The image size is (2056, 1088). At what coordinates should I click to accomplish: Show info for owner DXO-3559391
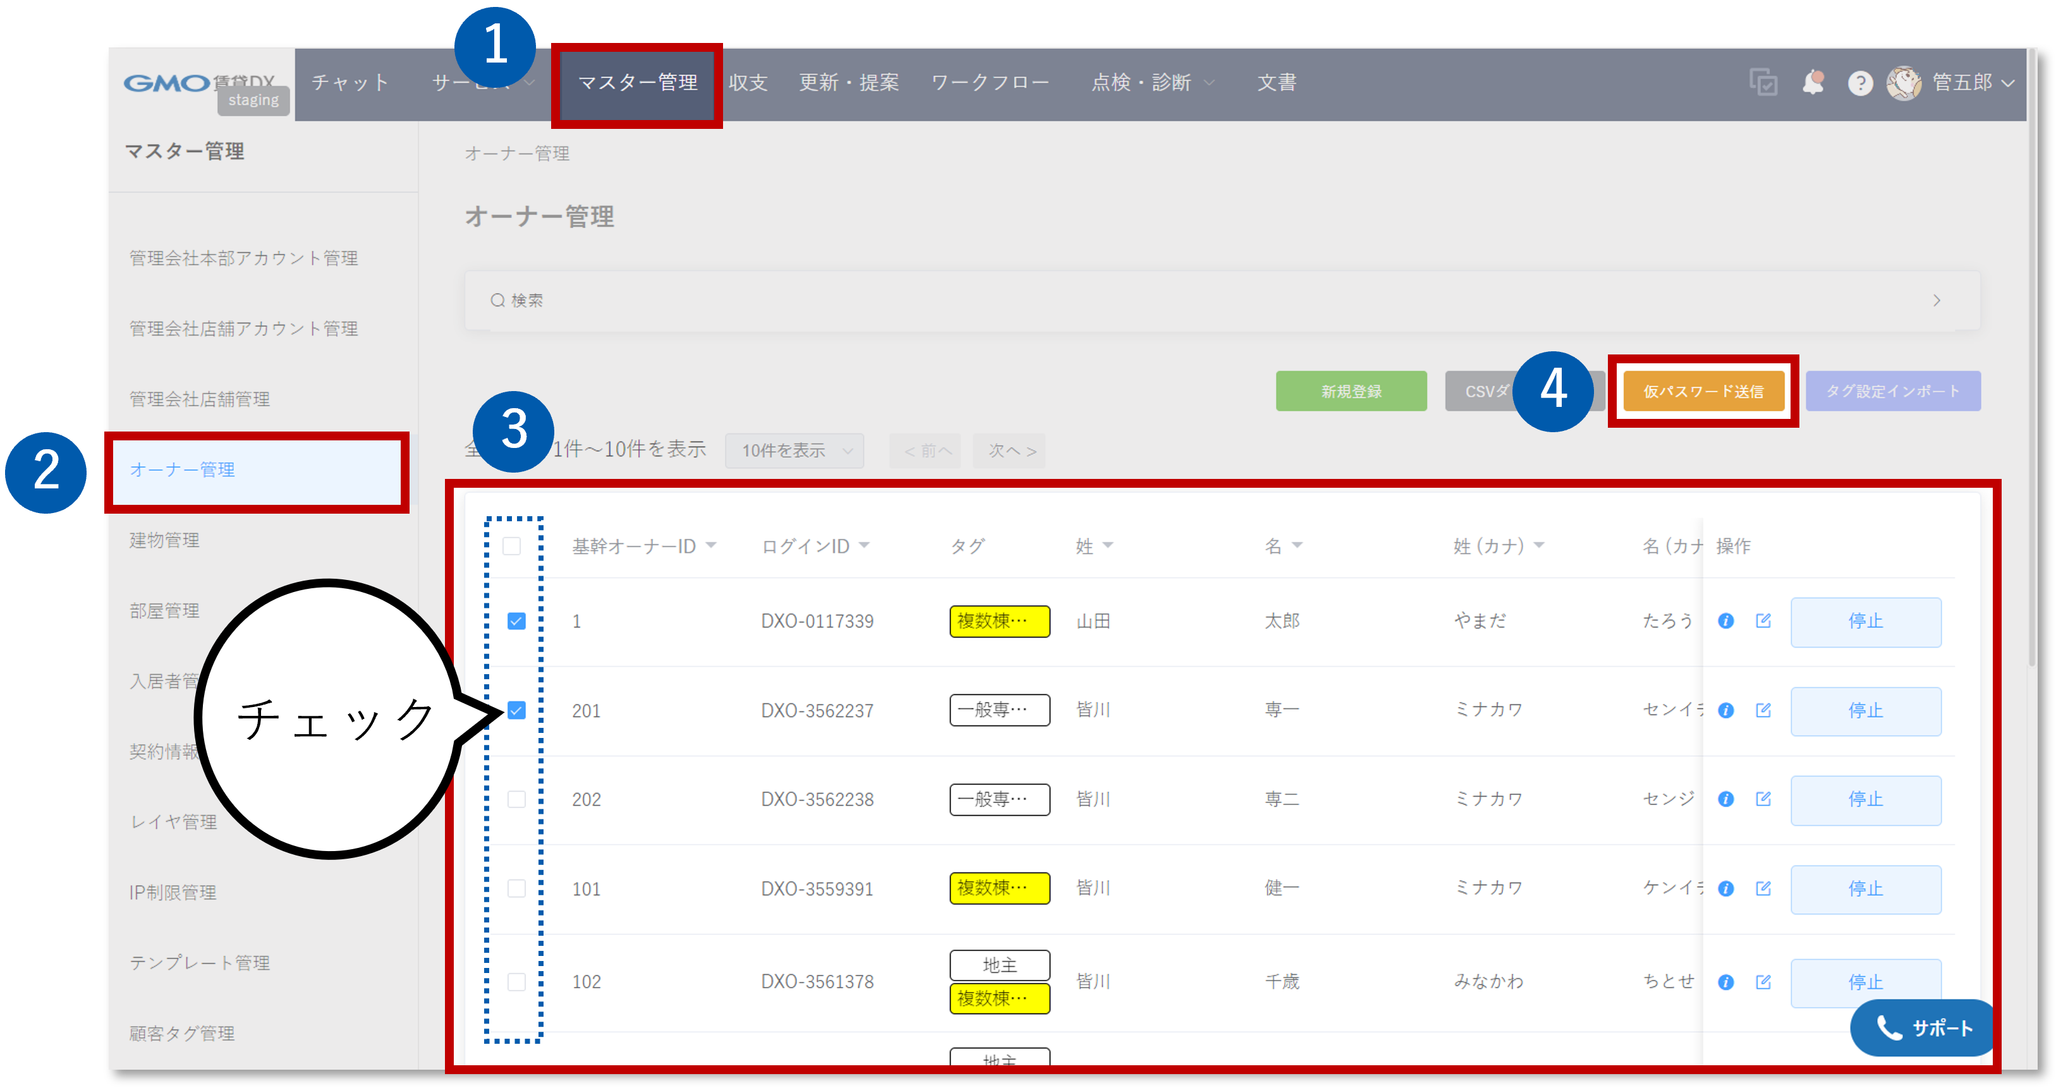(x=1725, y=888)
